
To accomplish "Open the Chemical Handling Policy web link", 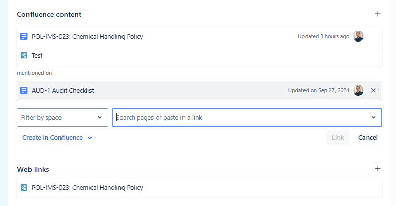I will tap(87, 188).
